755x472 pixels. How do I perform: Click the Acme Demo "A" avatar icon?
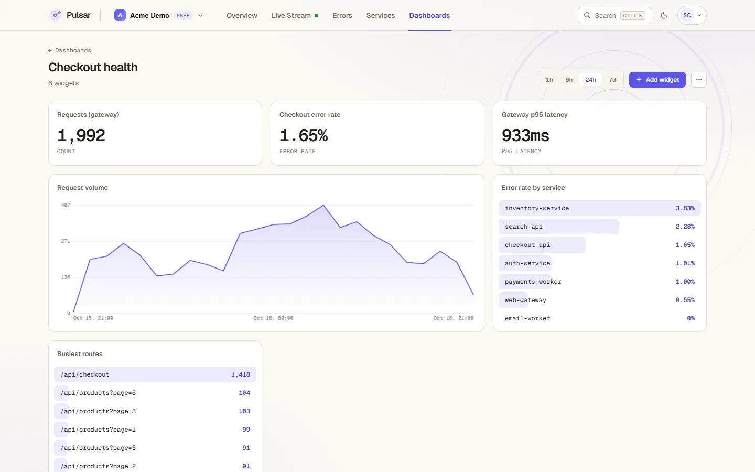click(x=120, y=15)
